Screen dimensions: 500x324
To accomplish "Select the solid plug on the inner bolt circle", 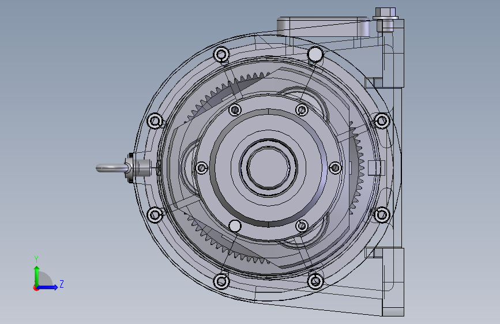I will [235, 226].
